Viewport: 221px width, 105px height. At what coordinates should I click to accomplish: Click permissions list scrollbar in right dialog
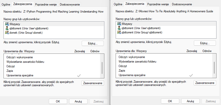point(214,67)
